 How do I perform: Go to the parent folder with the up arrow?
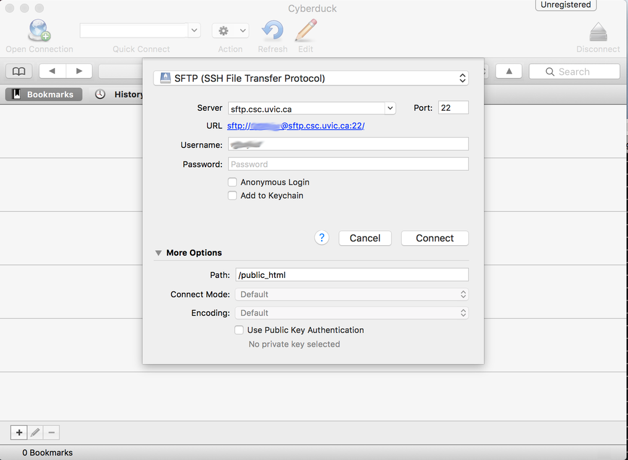point(509,71)
